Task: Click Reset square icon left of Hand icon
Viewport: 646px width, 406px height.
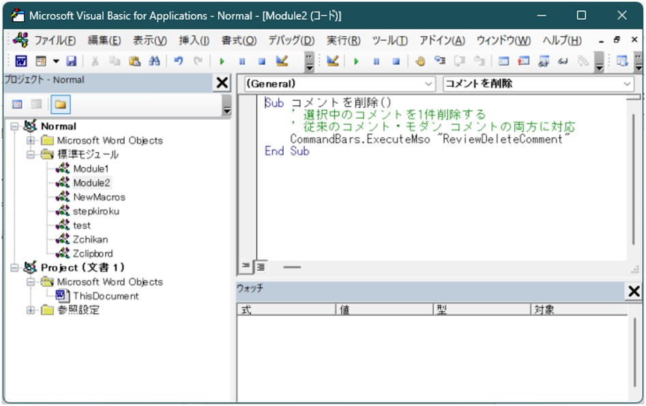Action: 396,61
